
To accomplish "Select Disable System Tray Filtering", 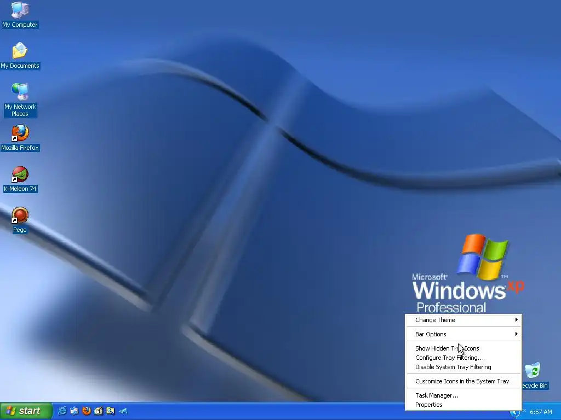I will click(x=463, y=367).
